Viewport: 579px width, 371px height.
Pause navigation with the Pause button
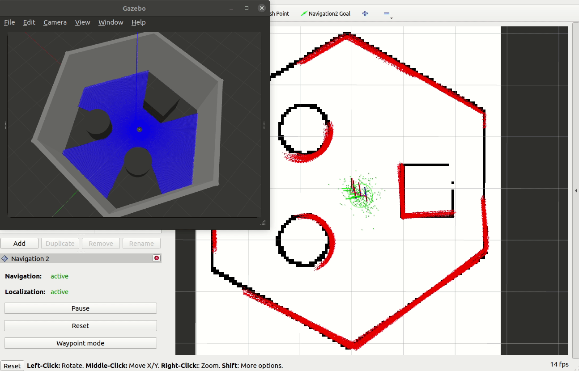pyautogui.click(x=80, y=308)
